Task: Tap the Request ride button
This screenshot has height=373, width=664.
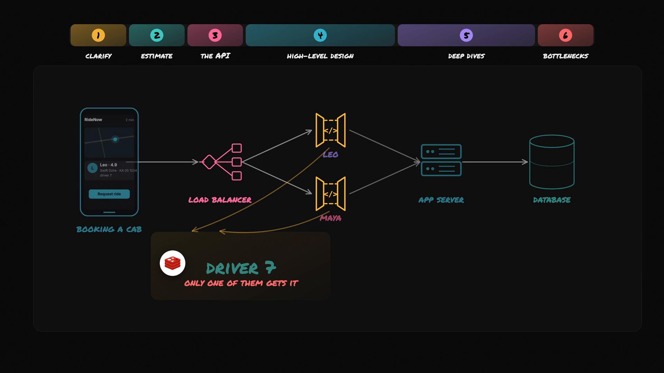Action: pos(109,194)
